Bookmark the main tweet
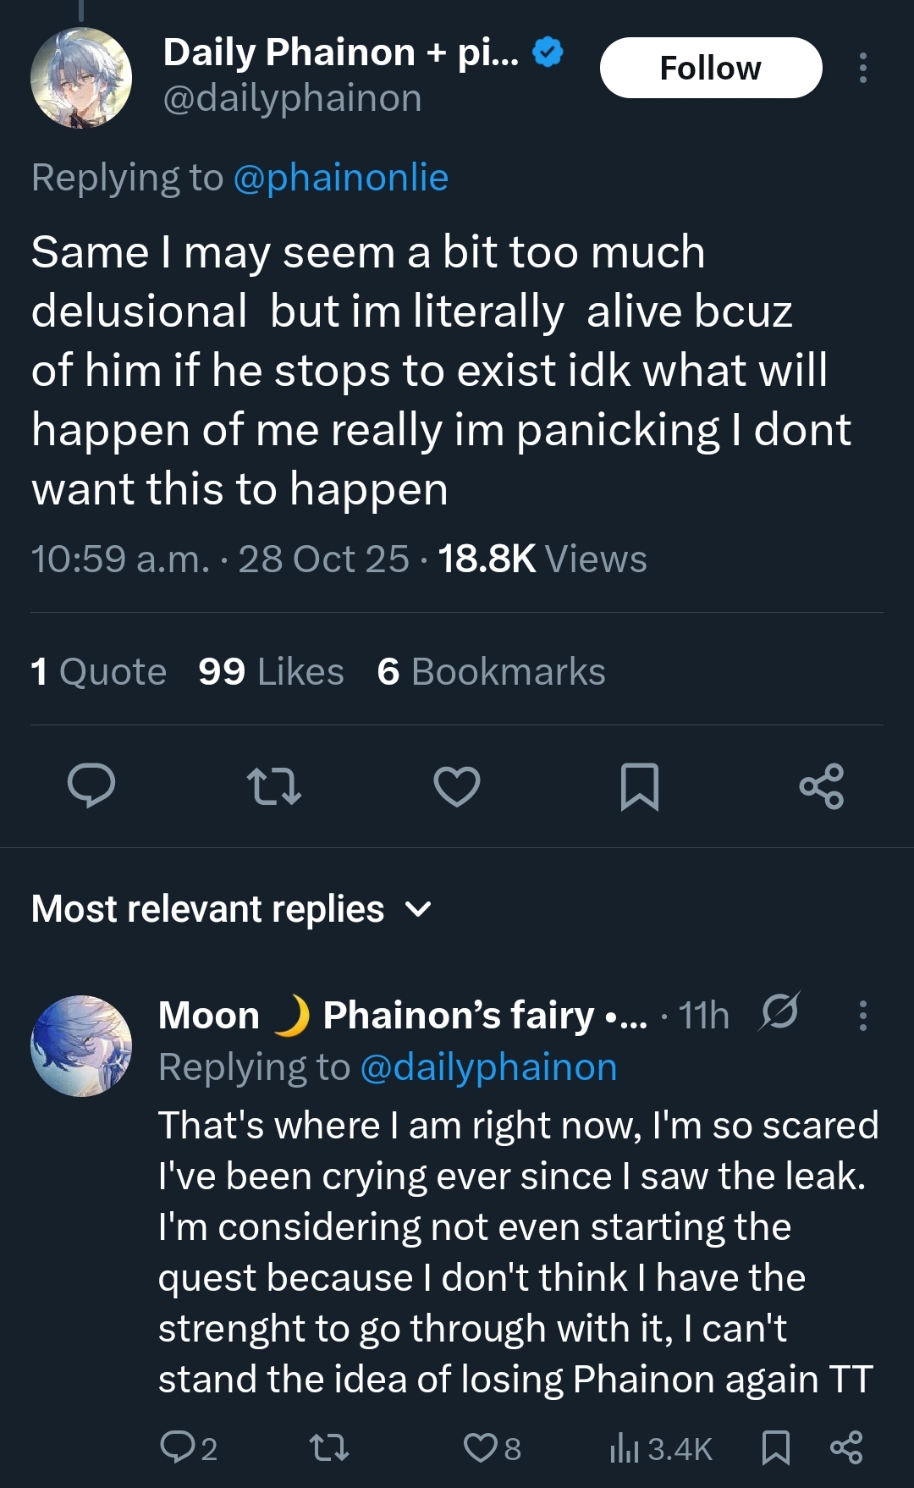This screenshot has height=1488, width=914. point(639,785)
